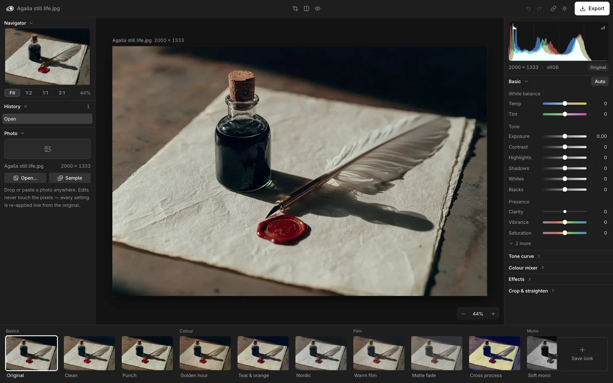The image size is (613, 383).
Task: Toggle split before/after compare view icon
Action: coord(306,9)
